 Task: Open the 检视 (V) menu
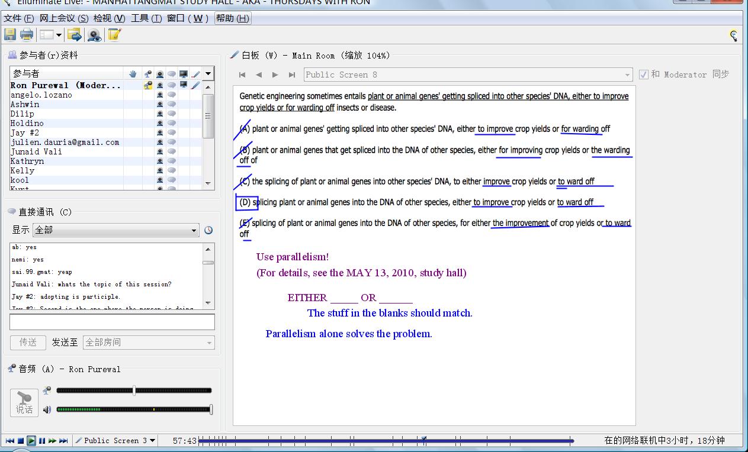[110, 18]
